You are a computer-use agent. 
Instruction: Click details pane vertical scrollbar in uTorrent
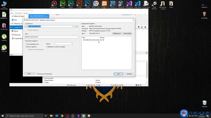(x=147, y=72)
